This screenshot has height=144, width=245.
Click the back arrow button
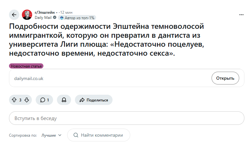[x=14, y=15]
